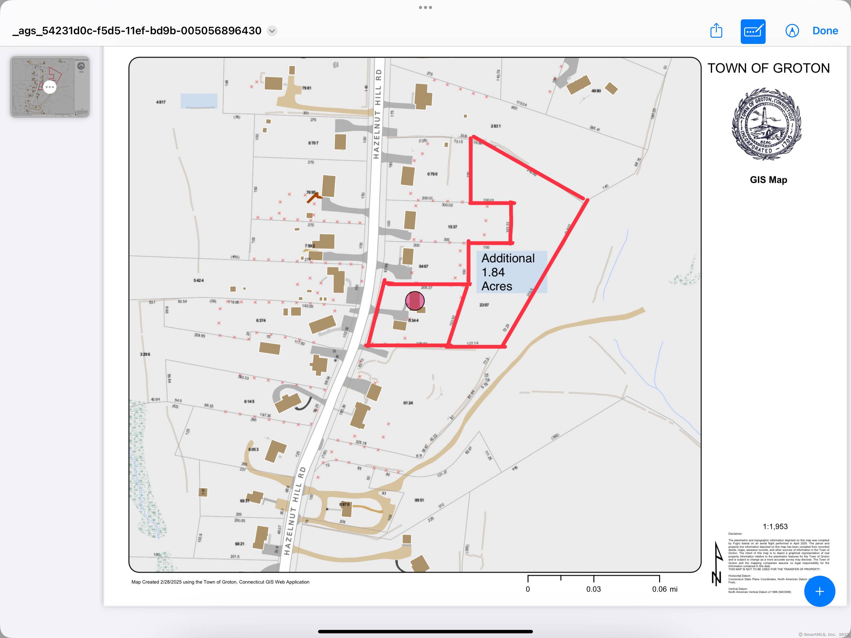Screen dimensions: 851x638
Task: Toggle the form fill tool button
Action: pos(753,31)
